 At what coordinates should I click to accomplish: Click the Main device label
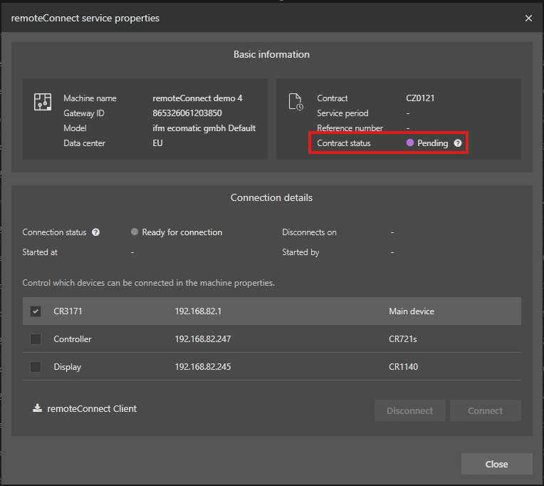pos(412,311)
